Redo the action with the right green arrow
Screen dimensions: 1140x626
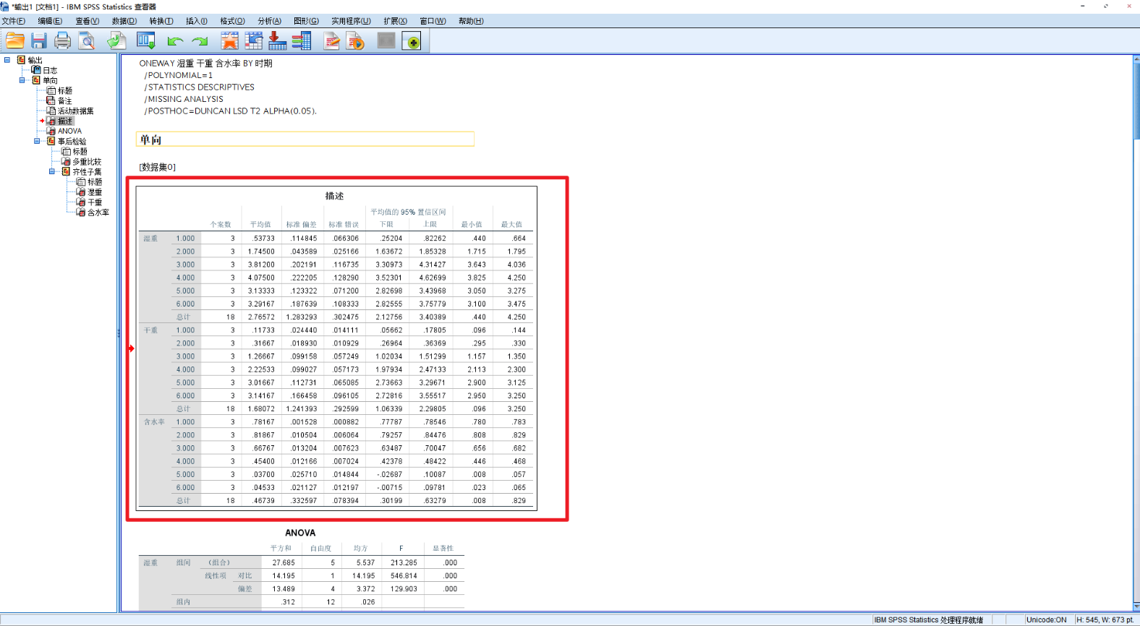coord(200,41)
